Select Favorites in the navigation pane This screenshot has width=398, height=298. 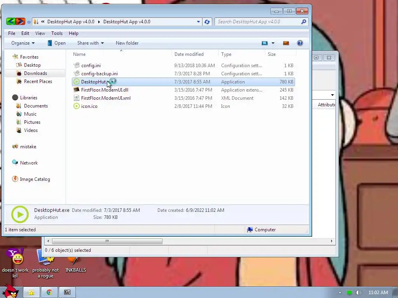click(29, 57)
